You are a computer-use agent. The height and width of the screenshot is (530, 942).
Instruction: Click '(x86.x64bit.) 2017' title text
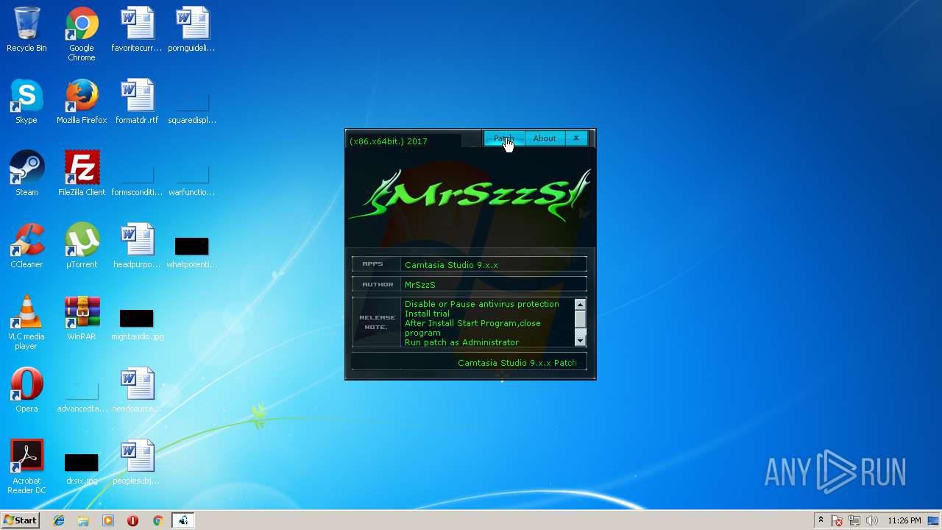tap(388, 141)
